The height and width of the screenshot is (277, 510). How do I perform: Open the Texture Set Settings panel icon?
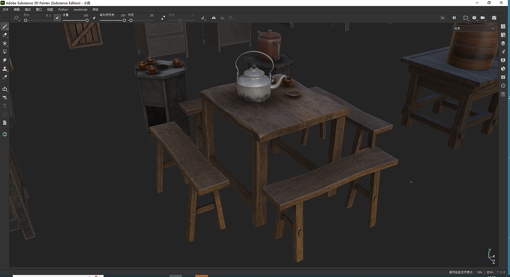pos(503,35)
